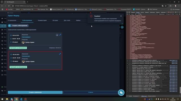
Task: Click the person icon in left sidebar
Action: (x=2, y=33)
